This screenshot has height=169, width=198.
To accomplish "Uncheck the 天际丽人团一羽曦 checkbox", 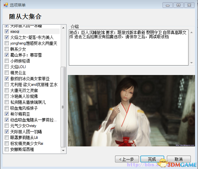I will click(x=7, y=132).
